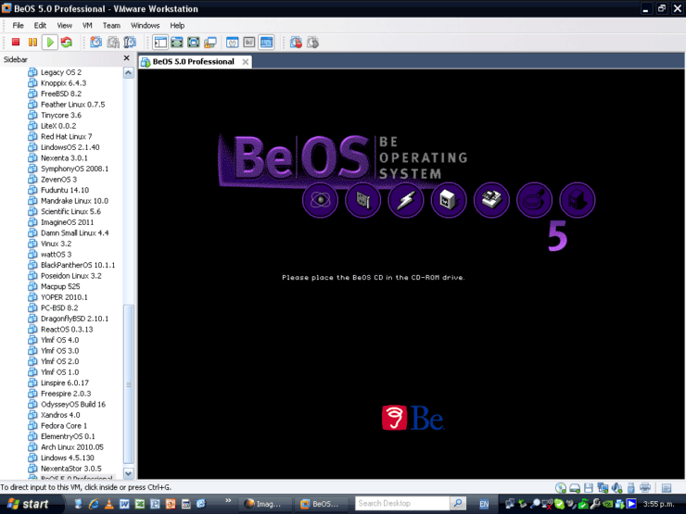The width and height of the screenshot is (686, 514).
Task: Select Ylmf OS 4.0 in sidebar
Action: (x=60, y=340)
